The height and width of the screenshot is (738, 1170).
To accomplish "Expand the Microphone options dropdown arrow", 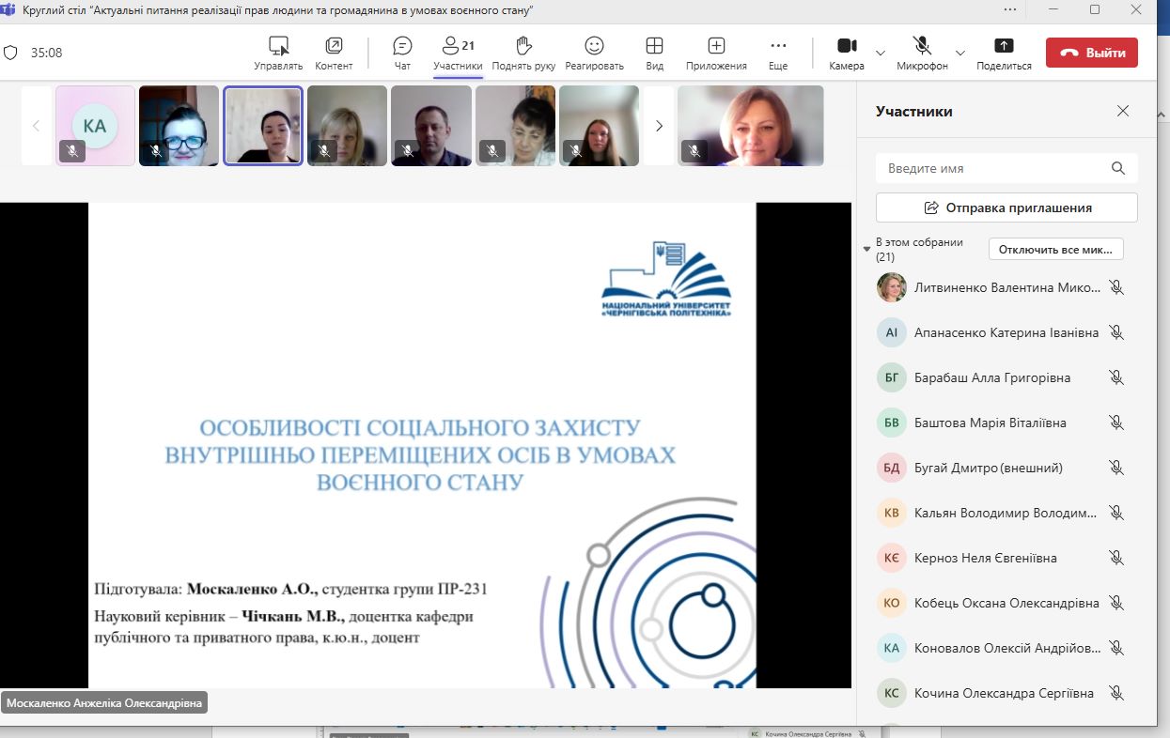I will 960,53.
